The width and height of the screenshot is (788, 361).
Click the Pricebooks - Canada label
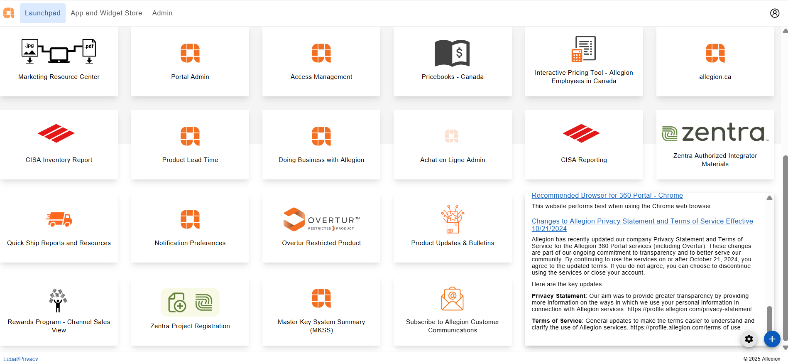pyautogui.click(x=453, y=77)
